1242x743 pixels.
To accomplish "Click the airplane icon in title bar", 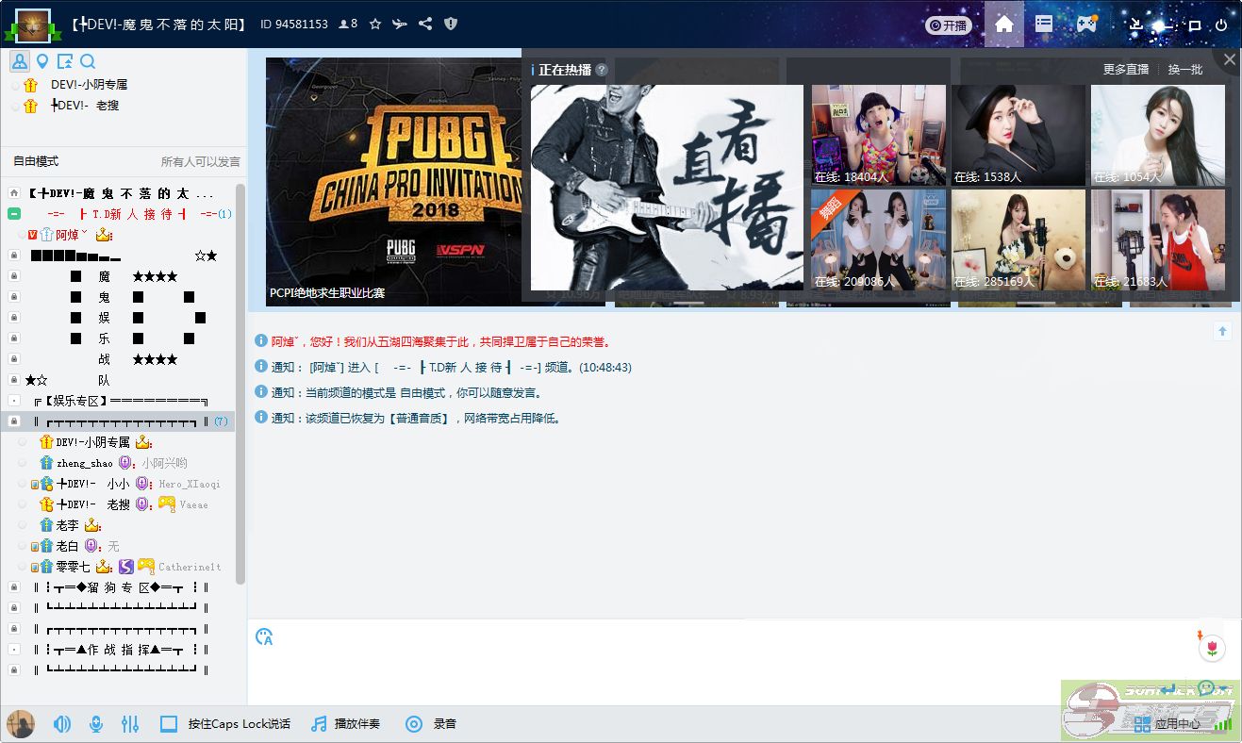I will [x=400, y=25].
